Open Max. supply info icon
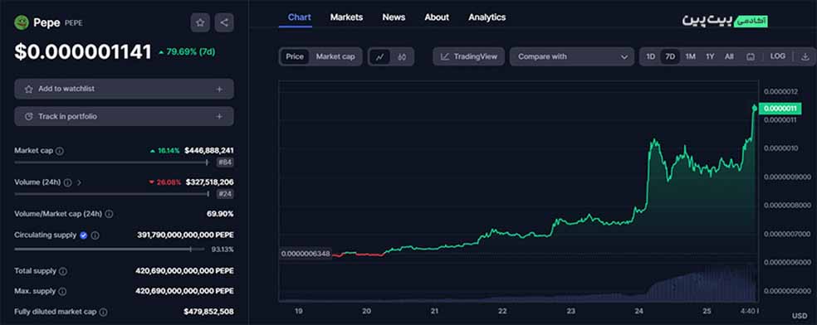Screen dimensions: 817x325 click(62, 291)
